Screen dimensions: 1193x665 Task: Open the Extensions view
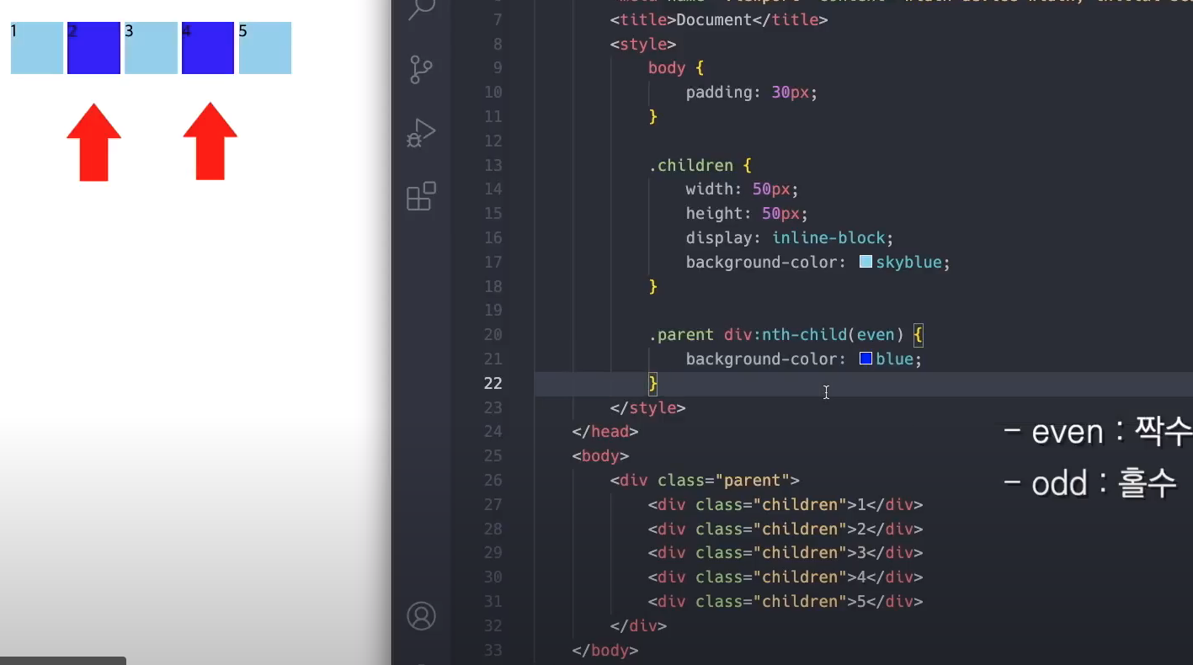[421, 196]
